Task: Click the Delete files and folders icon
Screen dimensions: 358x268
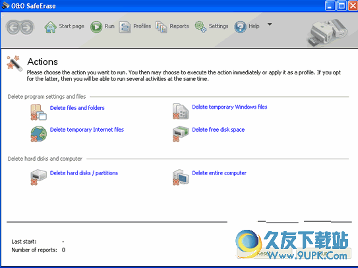Action: (x=39, y=112)
